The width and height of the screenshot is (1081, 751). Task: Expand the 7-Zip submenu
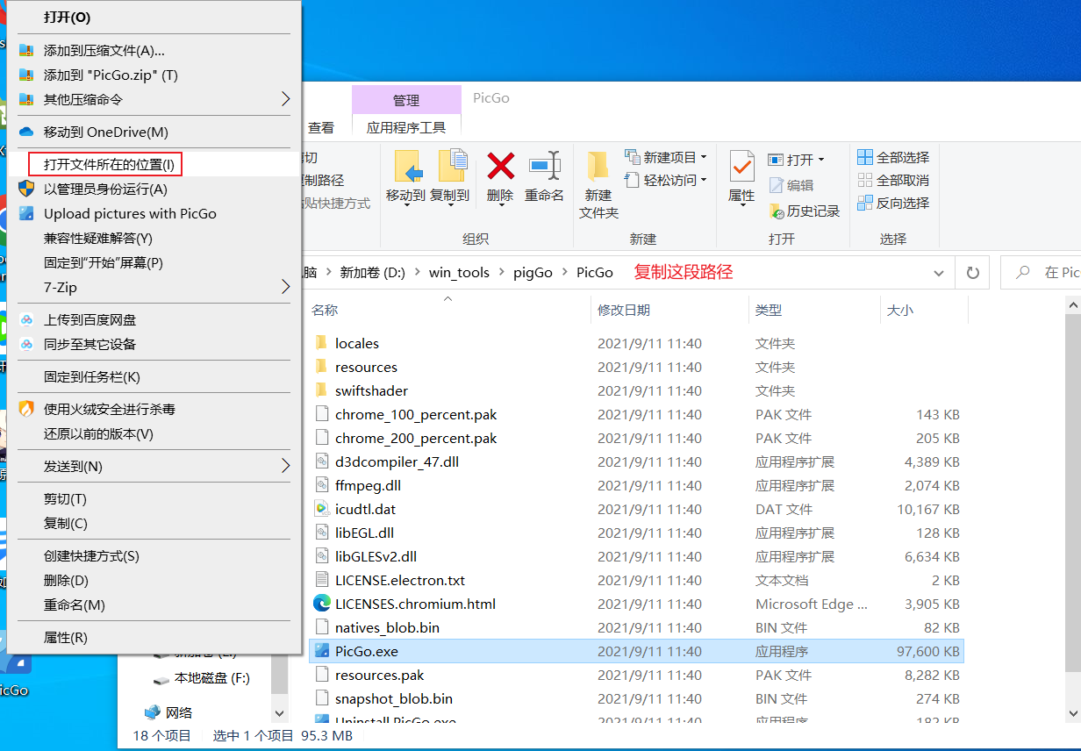point(285,287)
